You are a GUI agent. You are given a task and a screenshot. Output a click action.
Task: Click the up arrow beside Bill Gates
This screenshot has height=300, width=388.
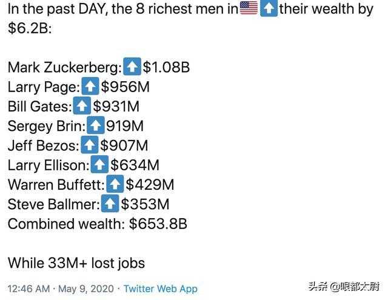pyautogui.click(x=81, y=107)
